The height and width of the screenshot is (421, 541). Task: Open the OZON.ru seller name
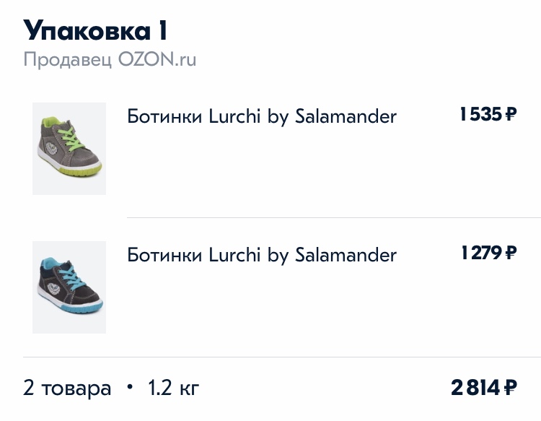(x=158, y=59)
